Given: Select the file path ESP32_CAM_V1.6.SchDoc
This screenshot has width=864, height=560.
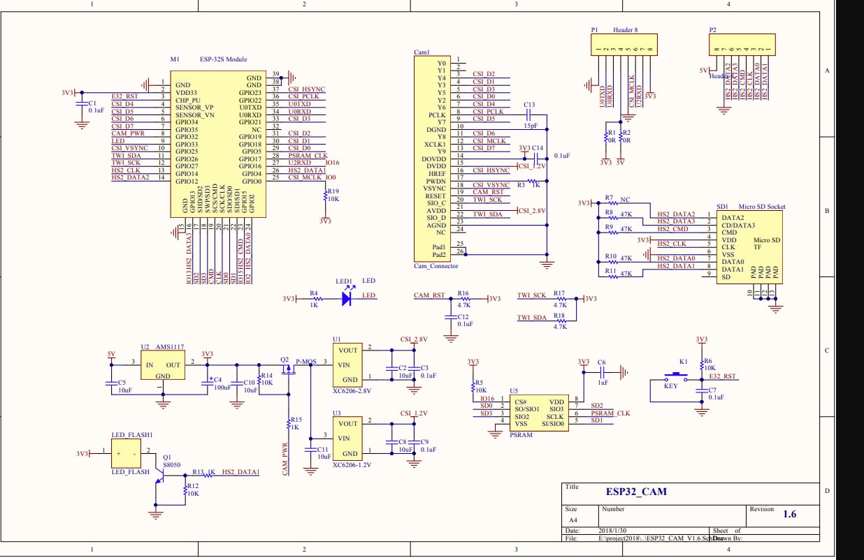Looking at the screenshot, I should coord(661,538).
